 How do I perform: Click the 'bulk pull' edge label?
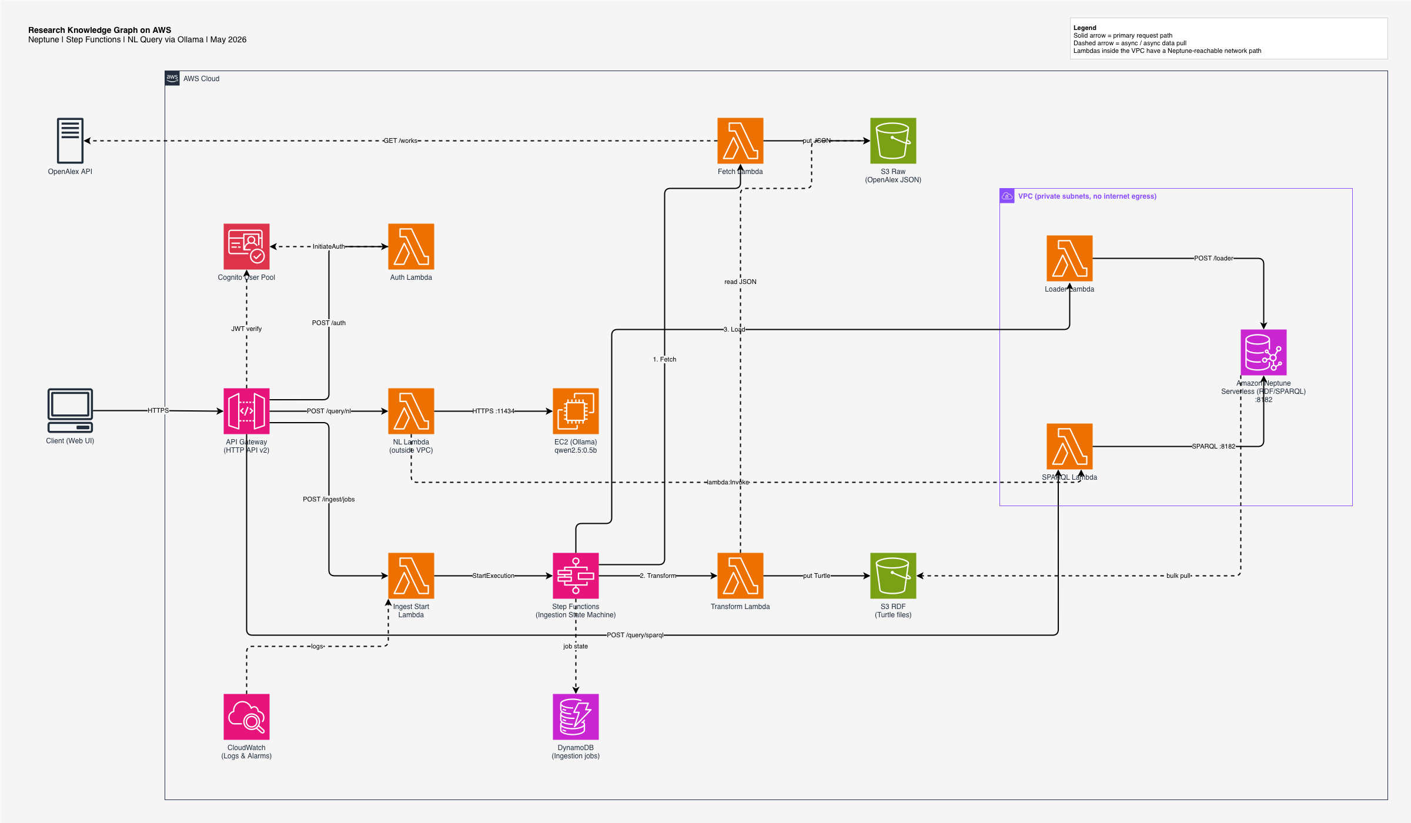click(1179, 576)
